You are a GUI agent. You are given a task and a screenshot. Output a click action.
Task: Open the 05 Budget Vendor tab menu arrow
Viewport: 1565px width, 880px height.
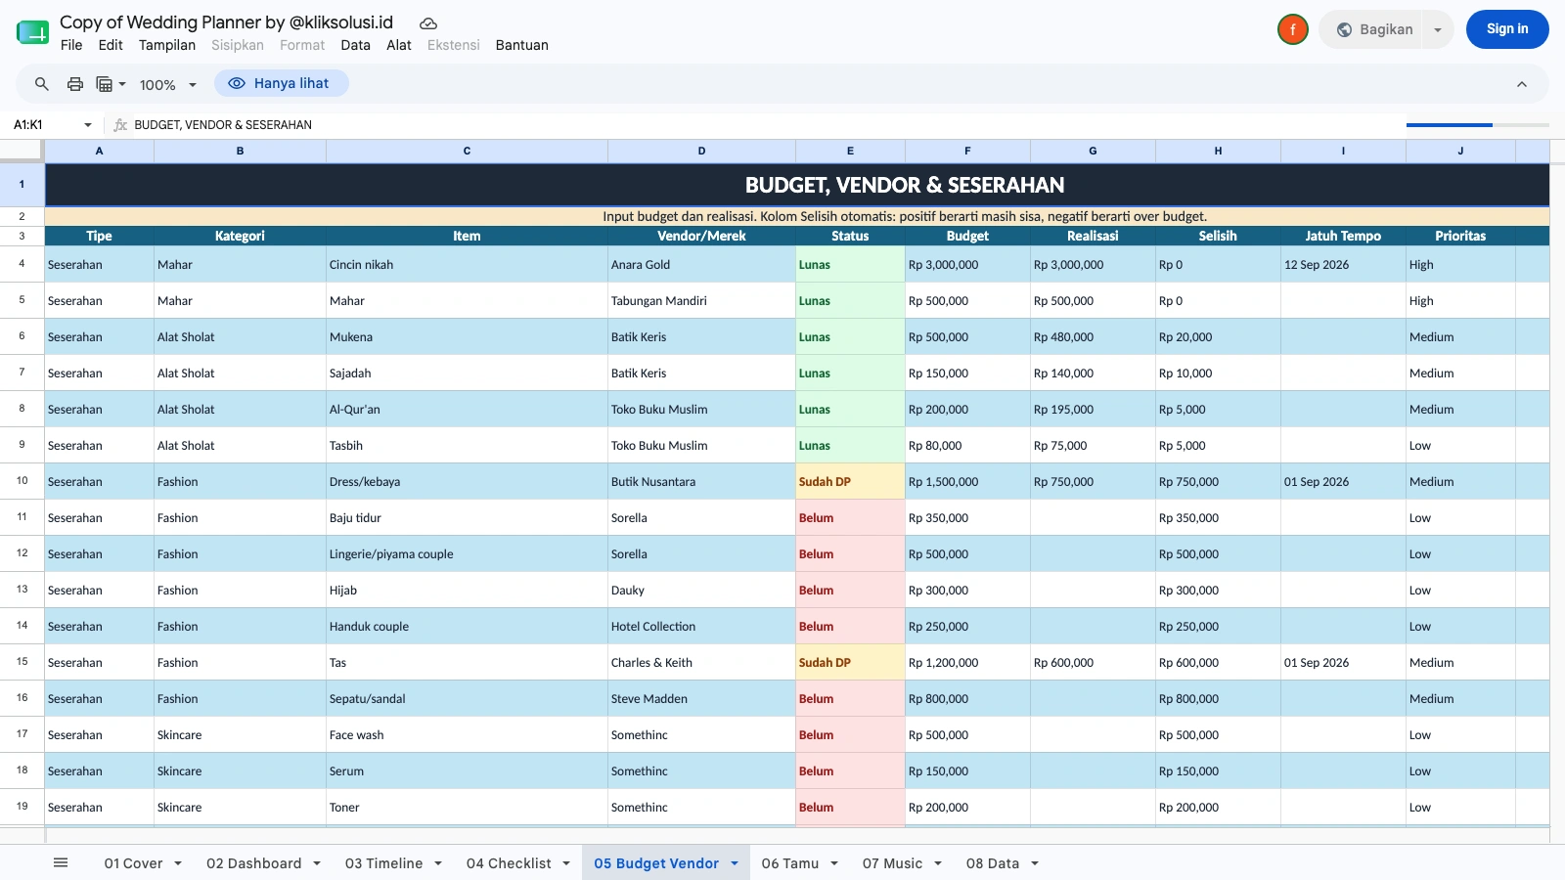(x=734, y=863)
